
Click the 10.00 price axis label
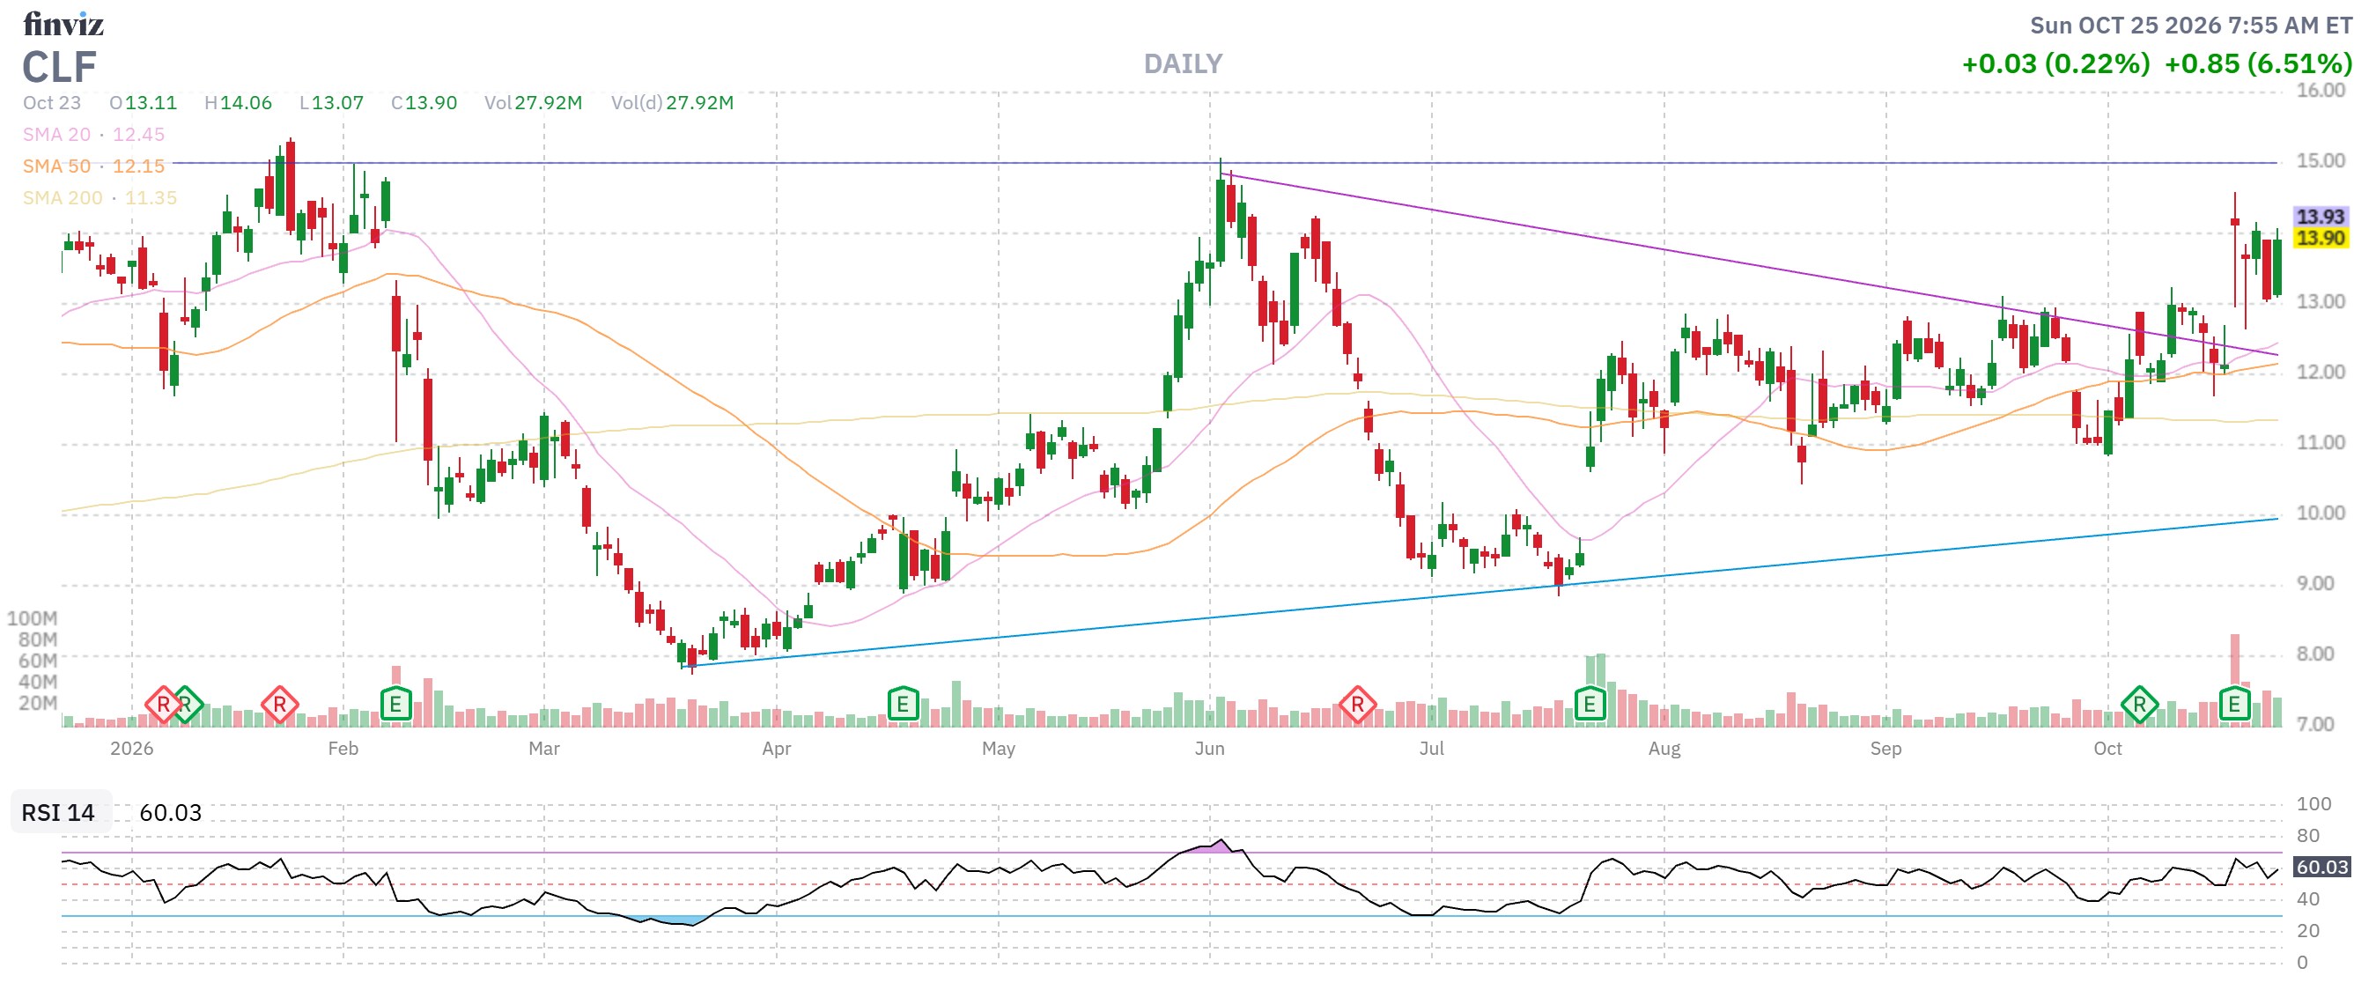(2321, 513)
